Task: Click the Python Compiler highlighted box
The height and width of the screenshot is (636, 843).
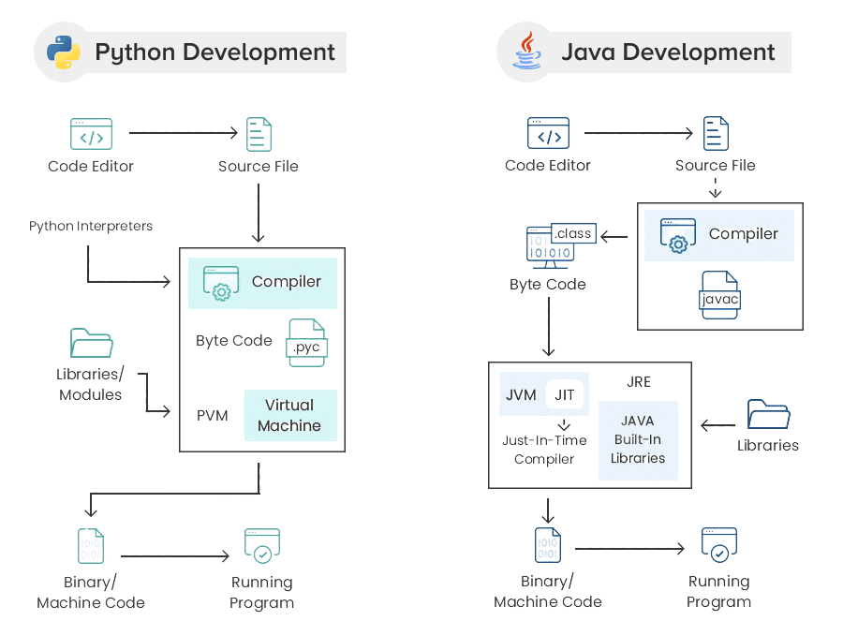Action: coord(262,283)
